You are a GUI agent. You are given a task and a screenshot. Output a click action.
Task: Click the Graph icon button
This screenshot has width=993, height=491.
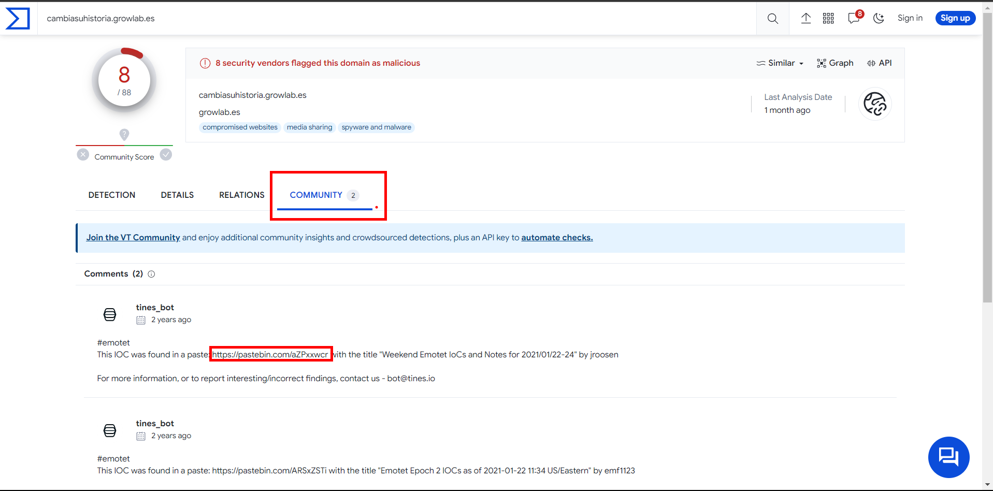point(834,63)
